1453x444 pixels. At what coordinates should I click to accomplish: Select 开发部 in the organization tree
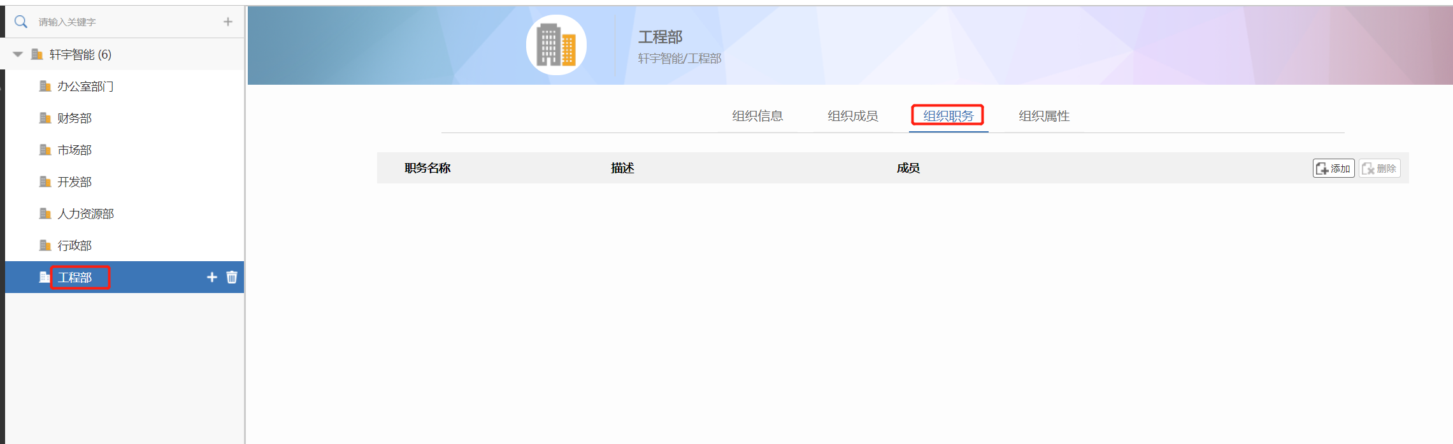click(75, 182)
